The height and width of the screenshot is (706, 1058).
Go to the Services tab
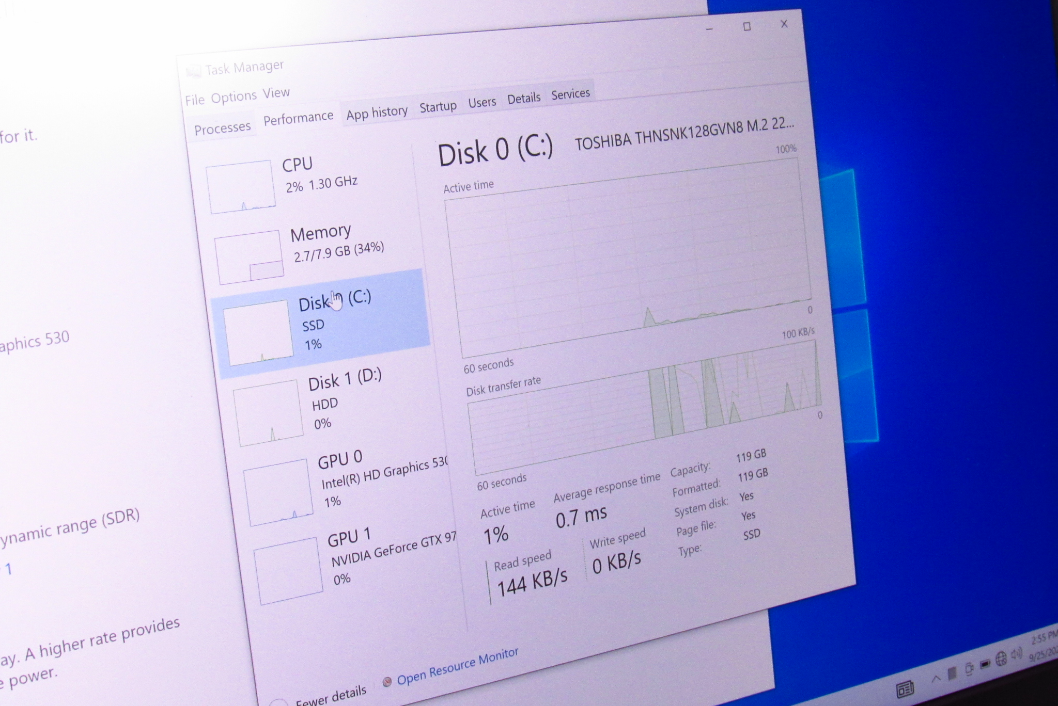(x=570, y=94)
